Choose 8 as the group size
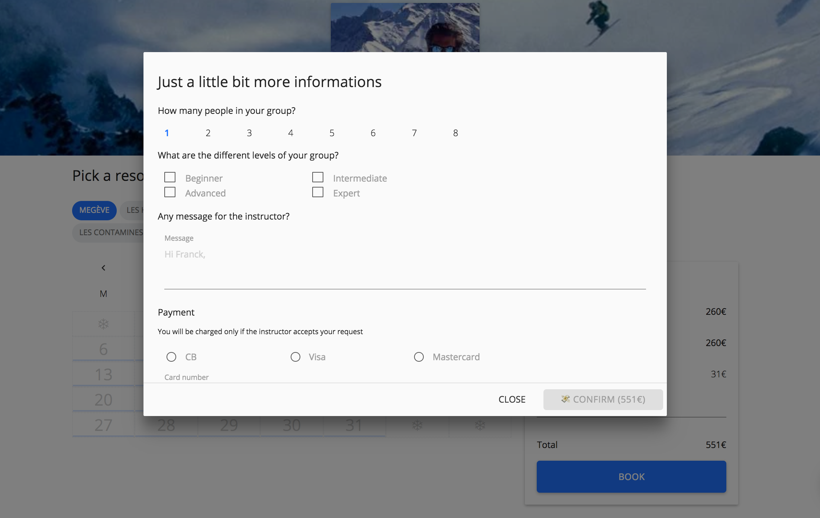 coord(455,133)
